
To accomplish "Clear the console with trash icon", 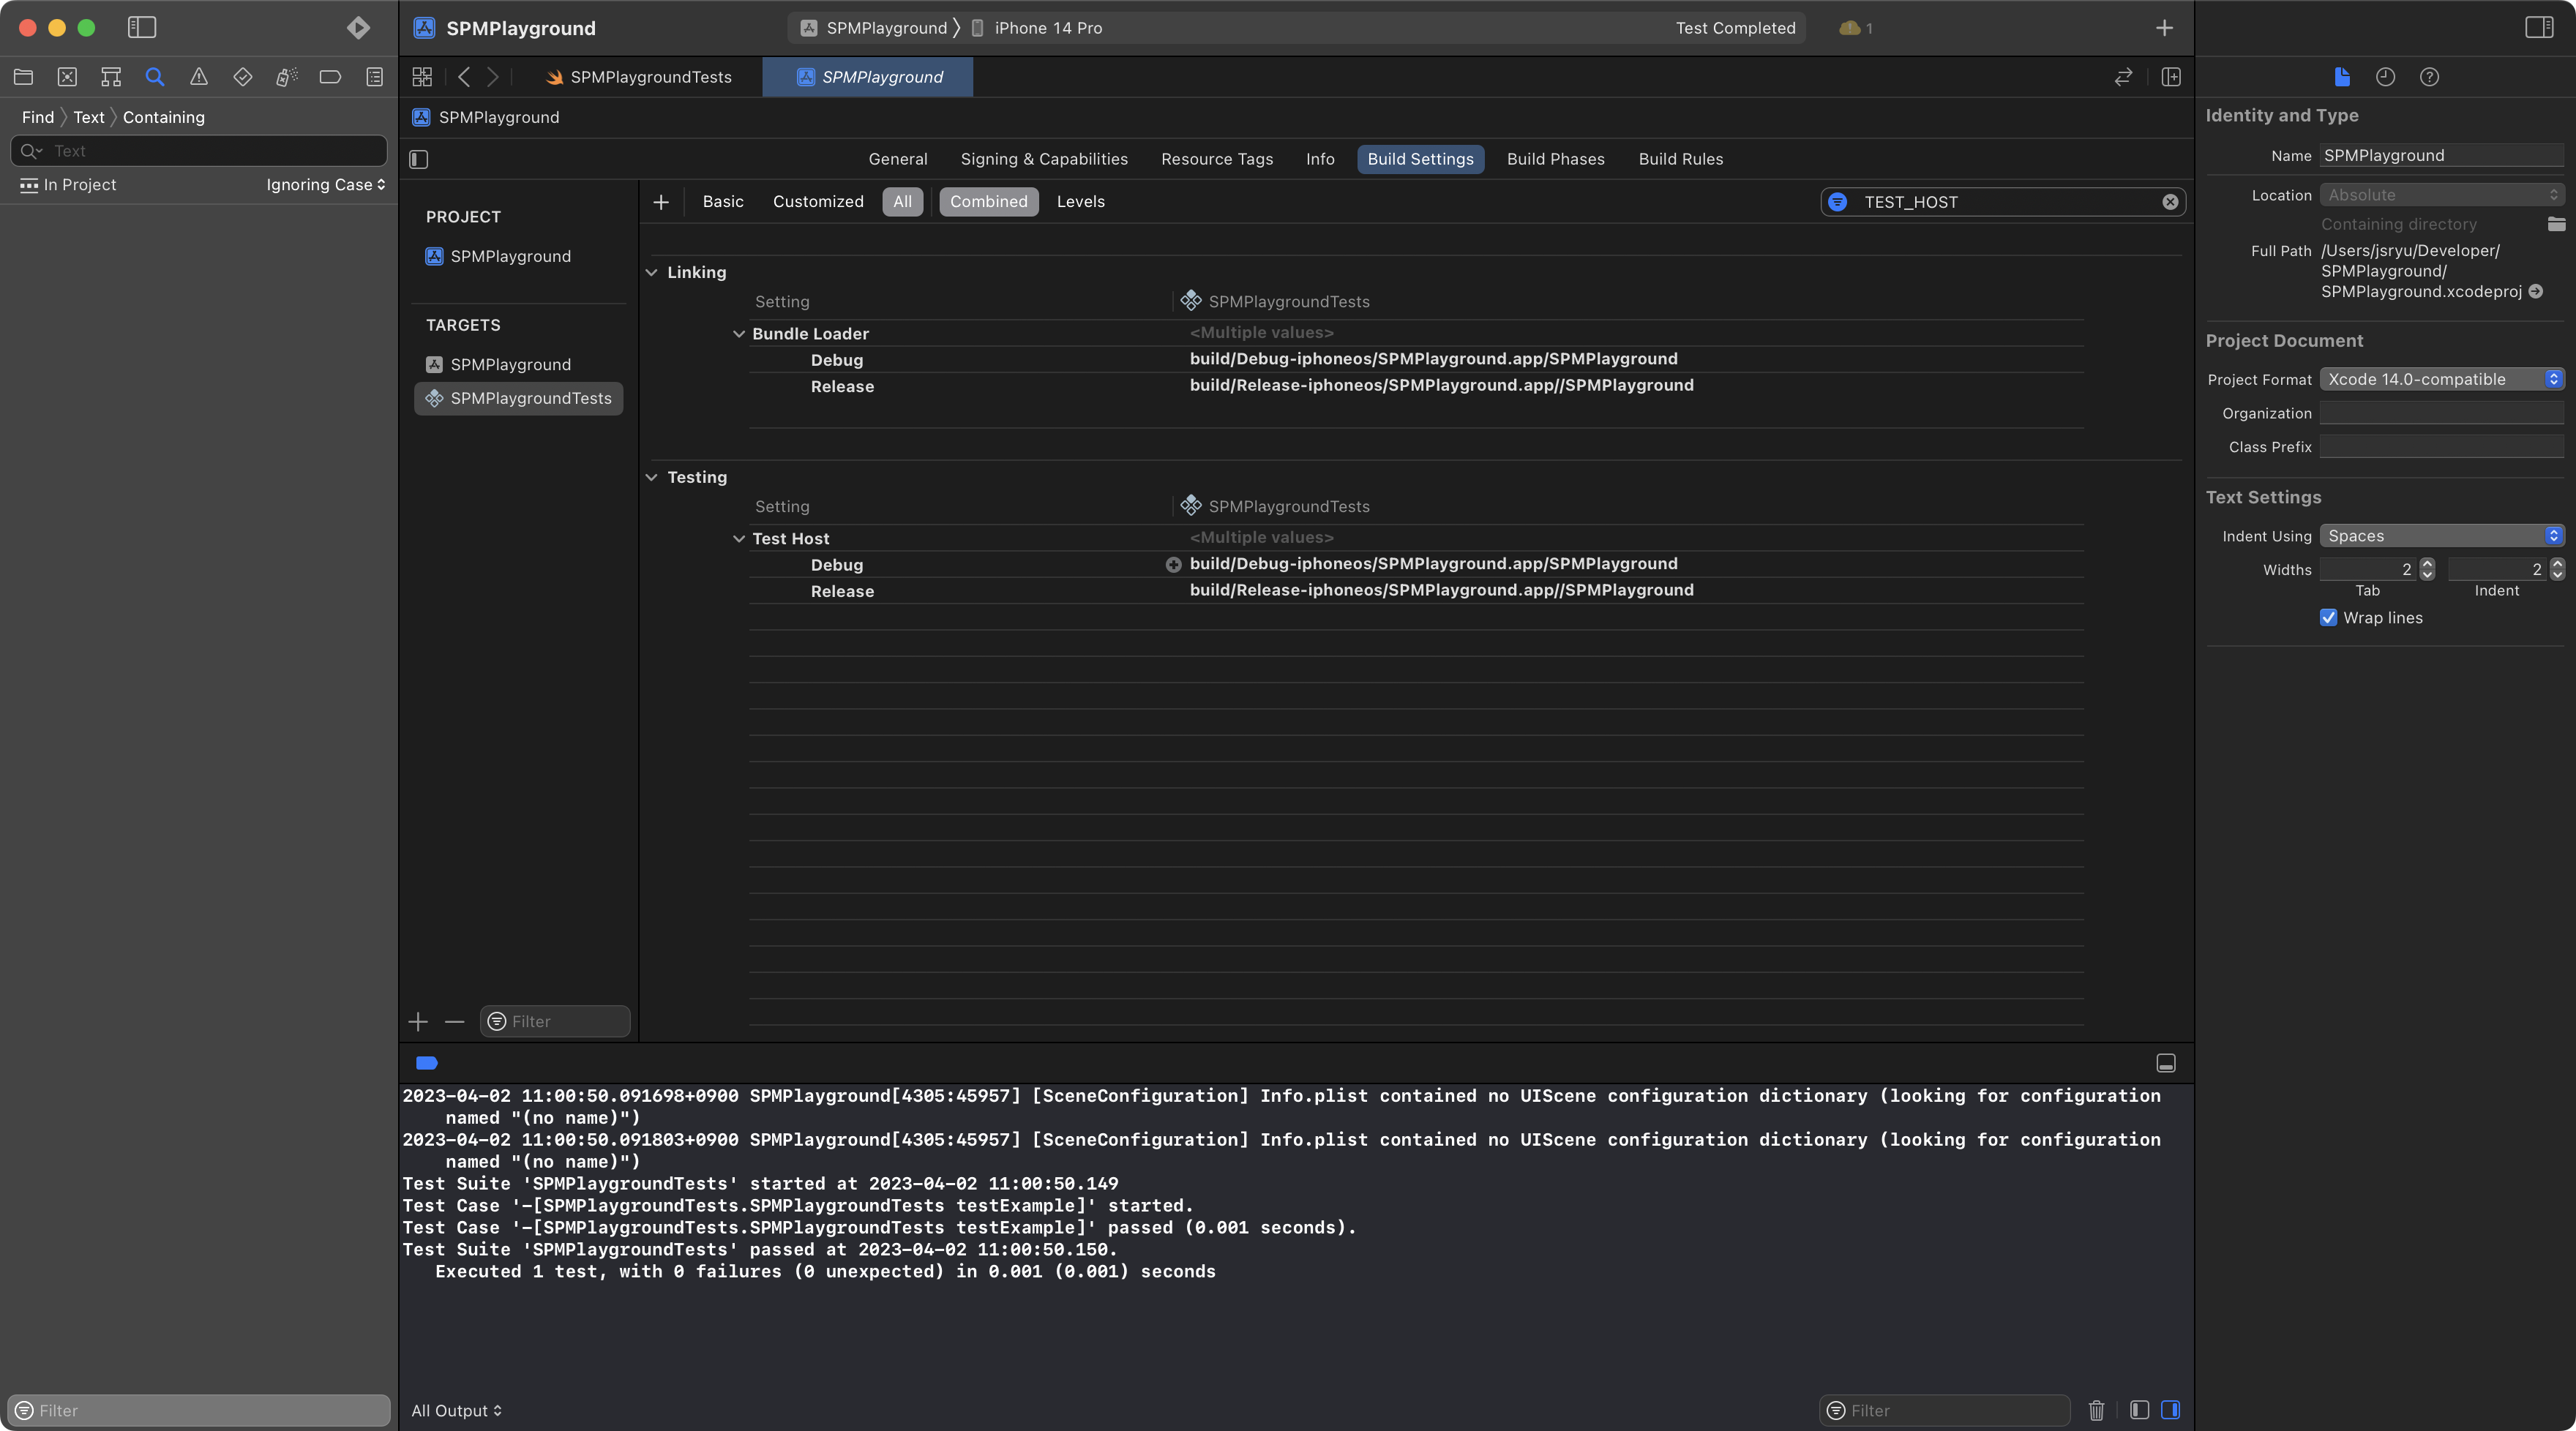I will click(2096, 1410).
